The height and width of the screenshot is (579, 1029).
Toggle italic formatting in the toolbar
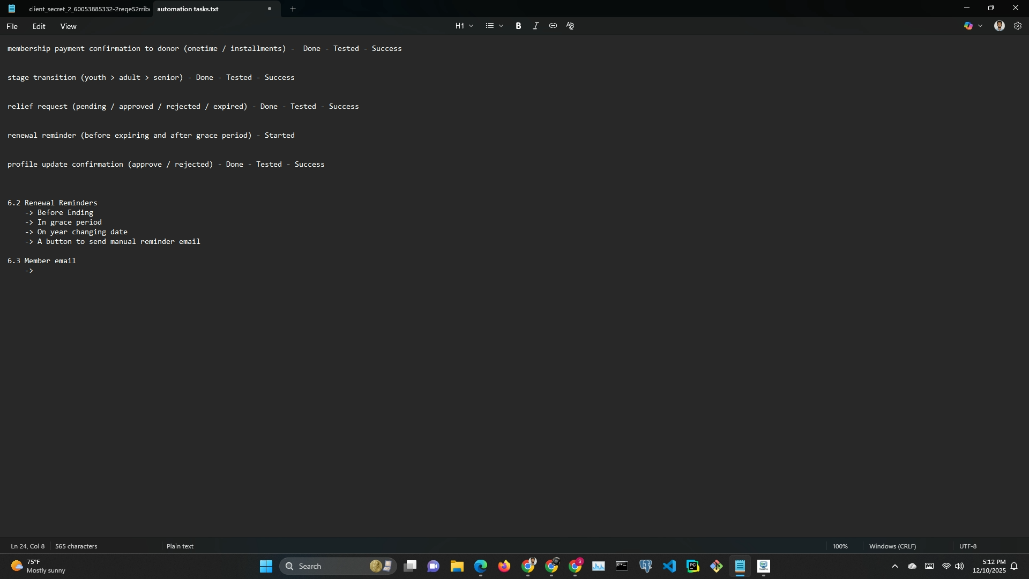click(535, 26)
